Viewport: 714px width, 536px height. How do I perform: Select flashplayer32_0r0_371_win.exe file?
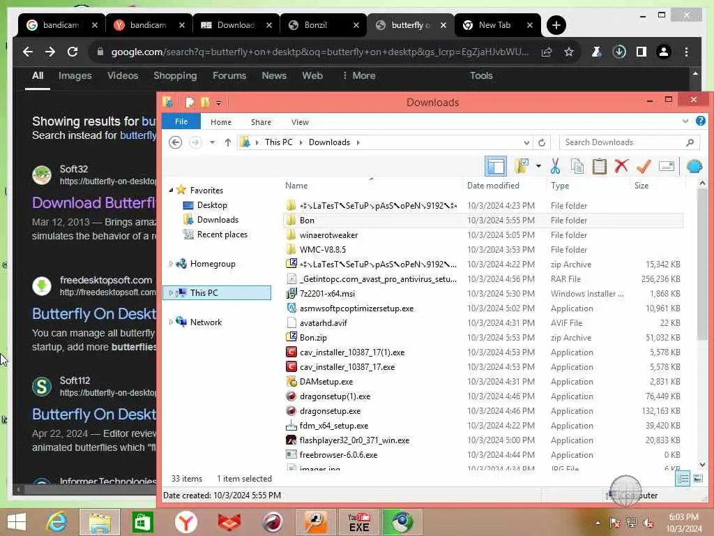(354, 440)
